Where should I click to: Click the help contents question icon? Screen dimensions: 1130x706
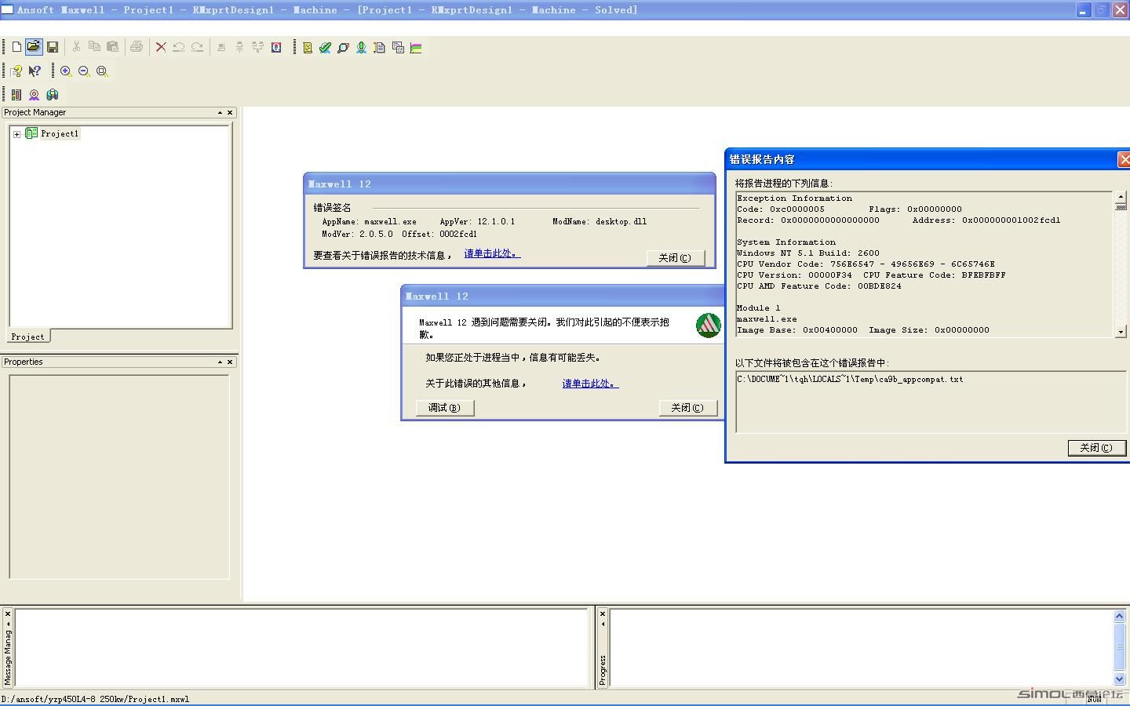(x=16, y=71)
